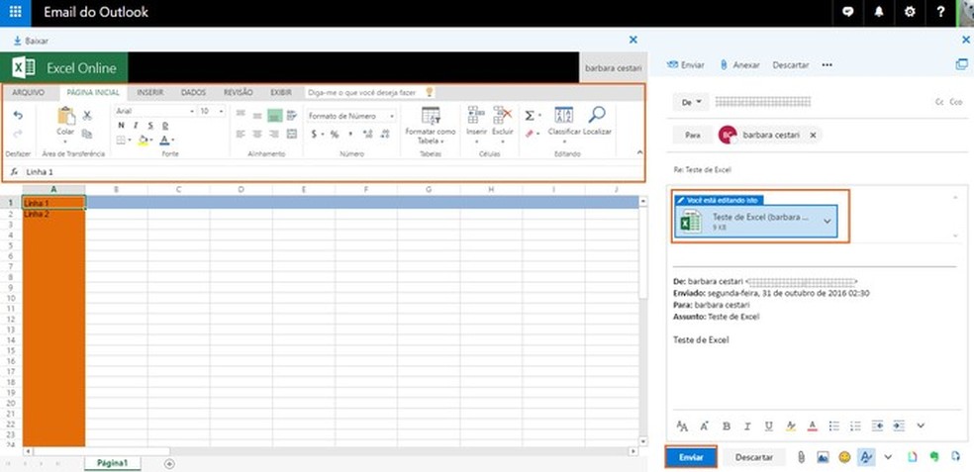Toggle double underline D in Excel font group
Screen dimensions: 974x472
point(165,126)
